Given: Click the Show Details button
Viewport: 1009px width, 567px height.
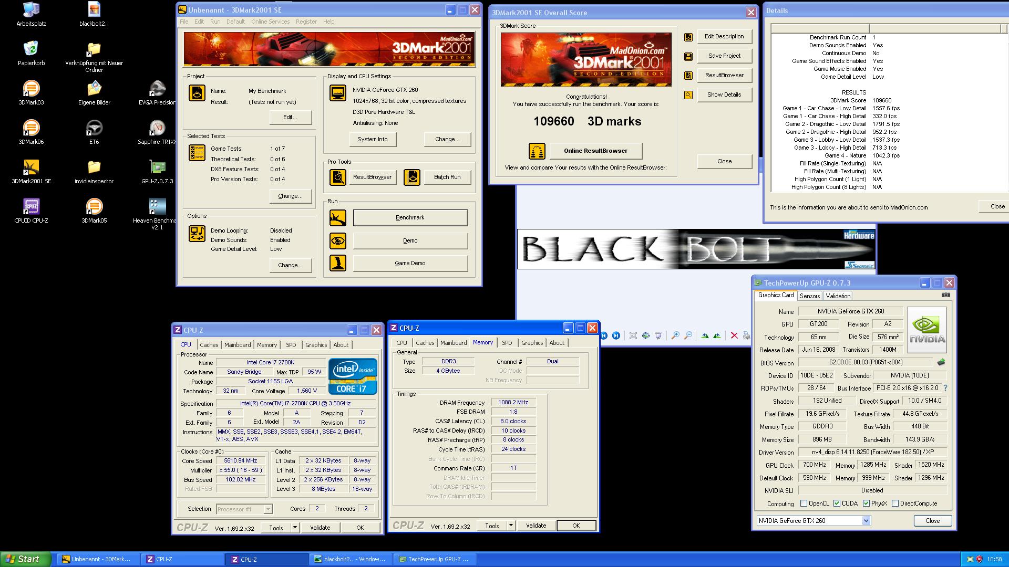Looking at the screenshot, I should [724, 95].
